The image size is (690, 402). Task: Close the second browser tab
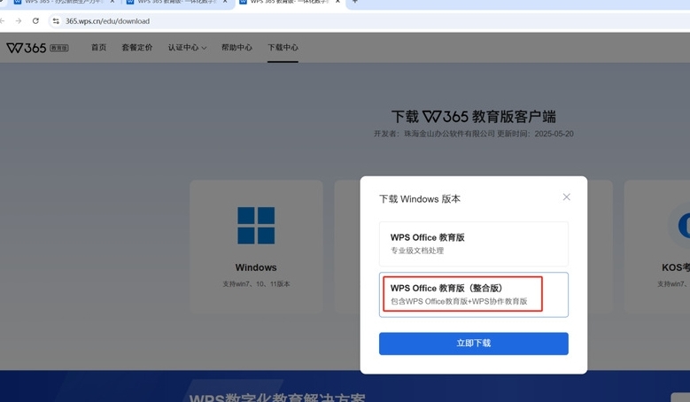click(225, 2)
